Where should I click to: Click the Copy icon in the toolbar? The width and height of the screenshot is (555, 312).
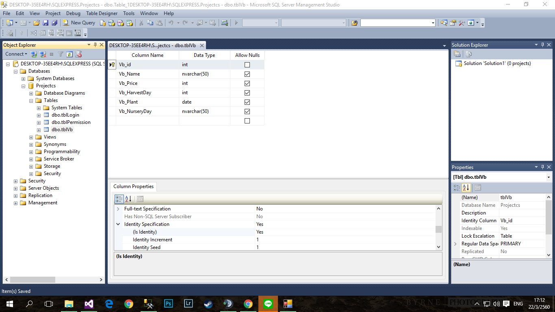point(150,23)
